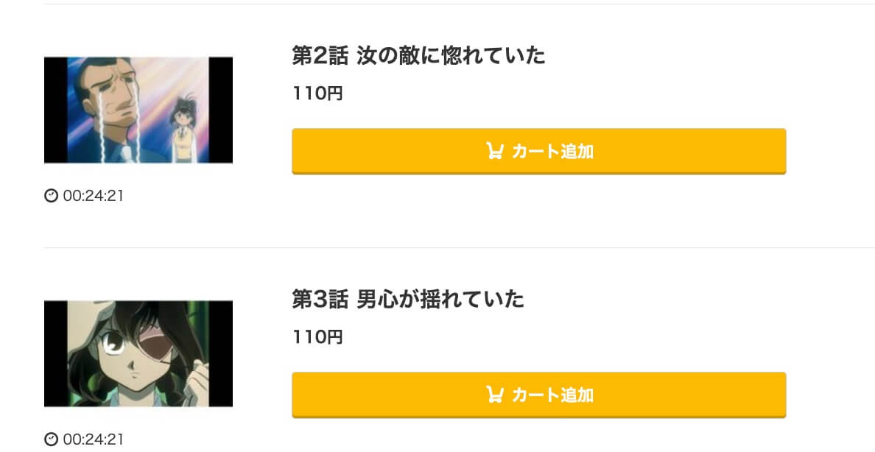This screenshot has height=452, width=875.
Task: Click カート追加 text on episode 3 button
Action: [552, 395]
